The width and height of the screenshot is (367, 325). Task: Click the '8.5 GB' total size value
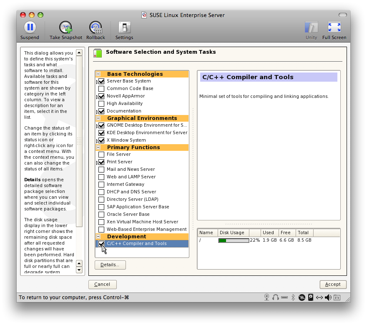(304, 240)
